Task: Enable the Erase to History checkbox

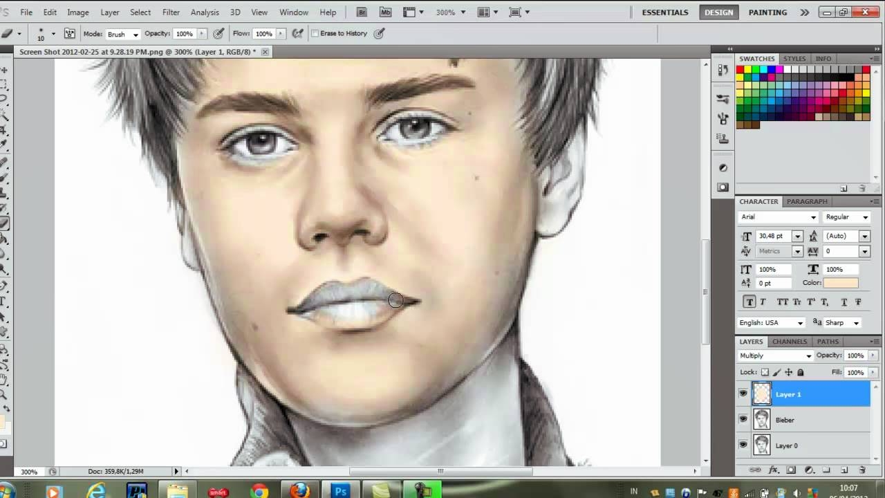Action: coord(315,33)
